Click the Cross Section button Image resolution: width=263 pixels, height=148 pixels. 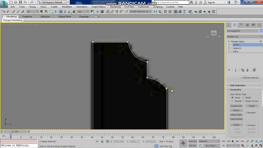pyautogui.click(x=236, y=119)
